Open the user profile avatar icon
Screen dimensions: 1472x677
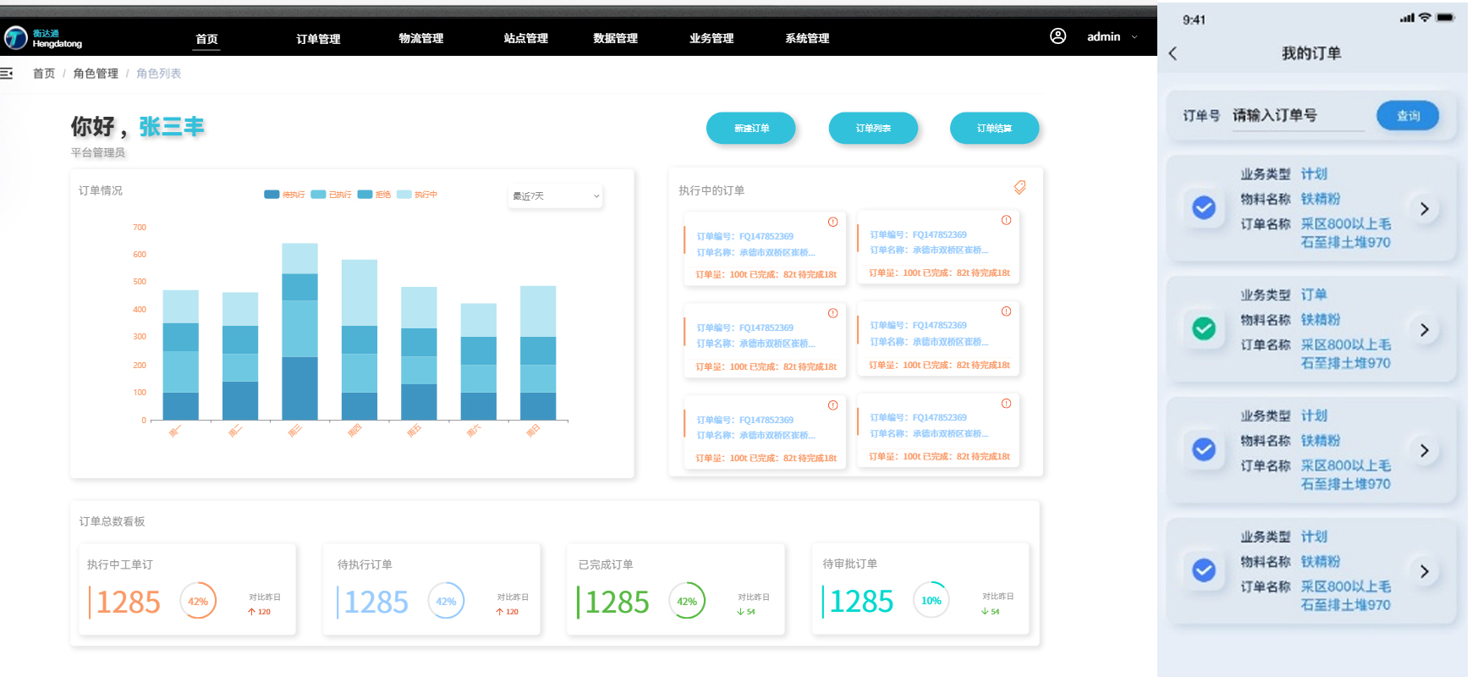(1057, 36)
